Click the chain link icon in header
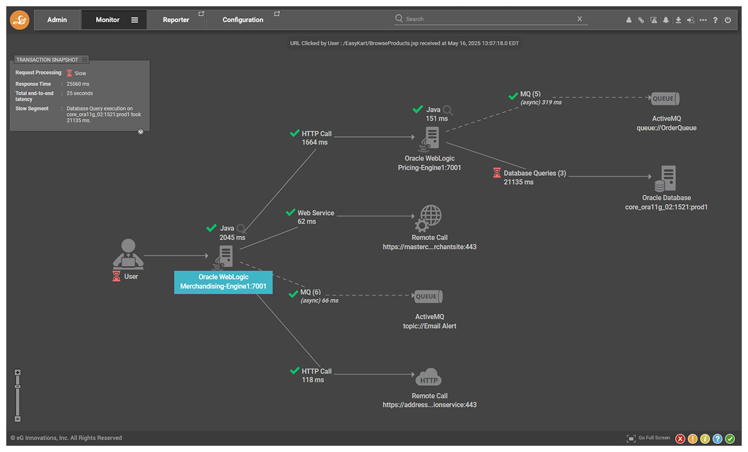 click(641, 20)
